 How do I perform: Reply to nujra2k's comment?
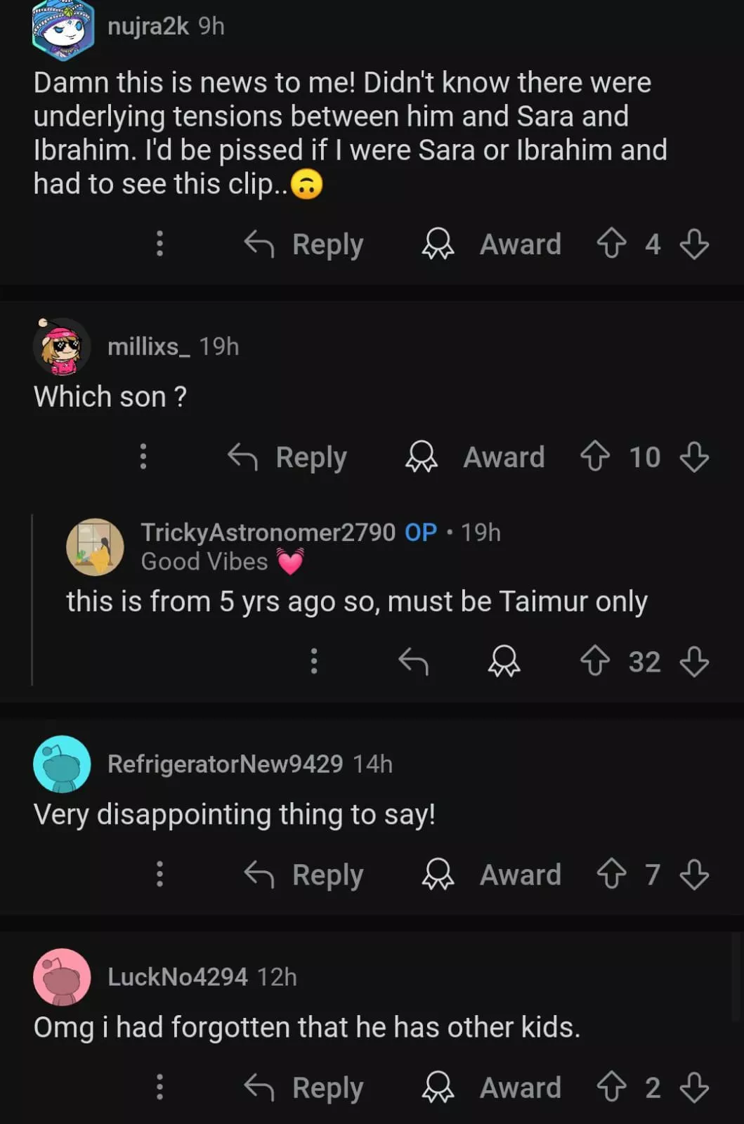pos(304,244)
